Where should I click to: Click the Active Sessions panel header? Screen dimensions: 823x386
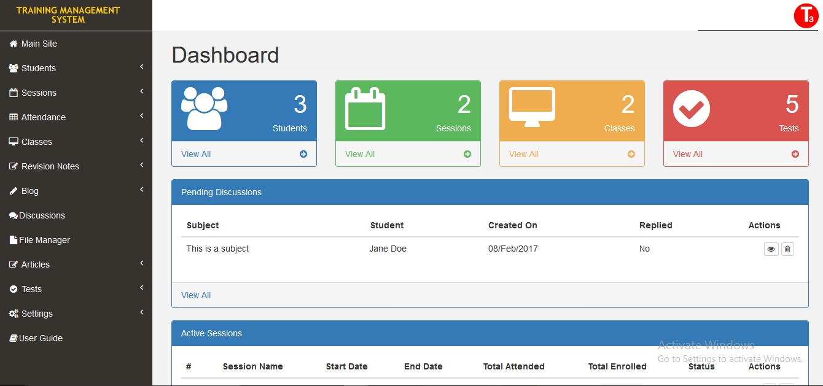pyautogui.click(x=490, y=333)
